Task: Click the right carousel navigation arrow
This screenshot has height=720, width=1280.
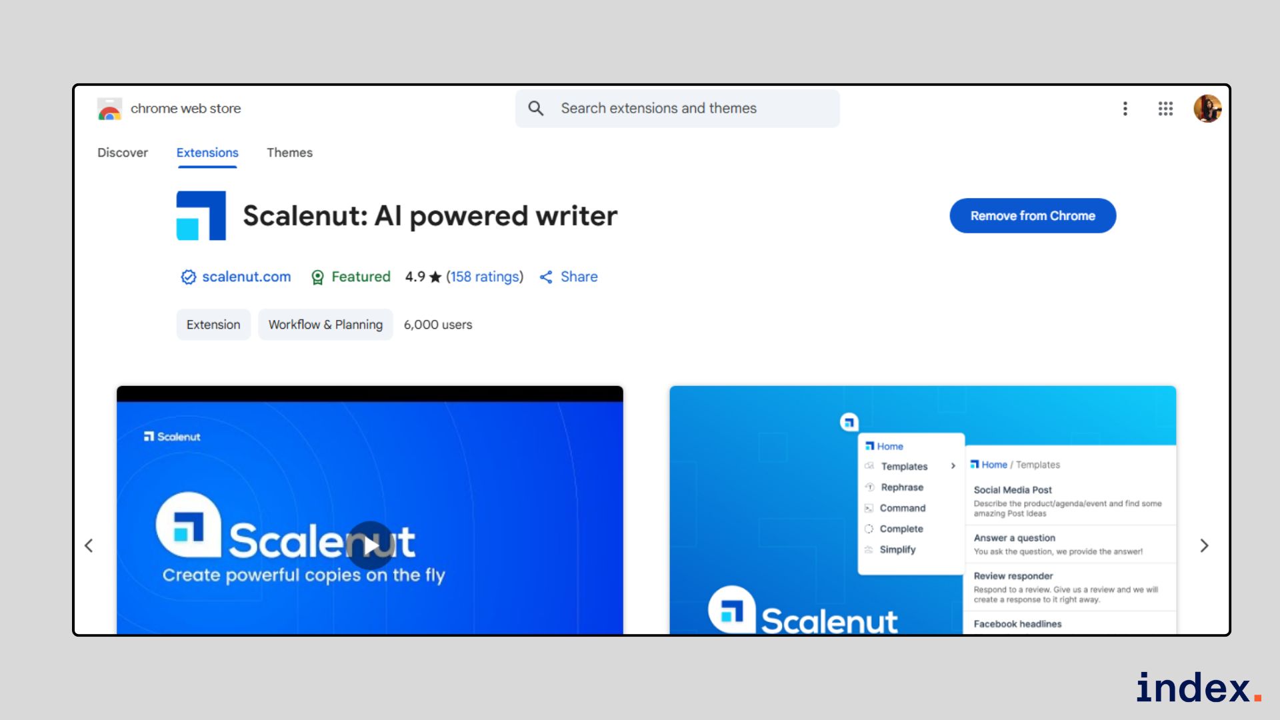Action: pos(1205,545)
